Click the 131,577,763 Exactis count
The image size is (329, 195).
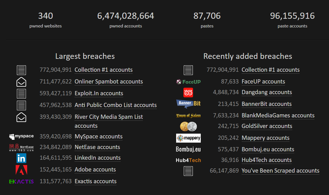click(56, 181)
